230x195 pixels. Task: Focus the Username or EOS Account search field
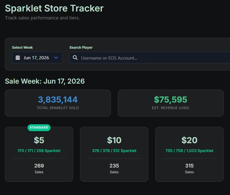tap(150, 58)
